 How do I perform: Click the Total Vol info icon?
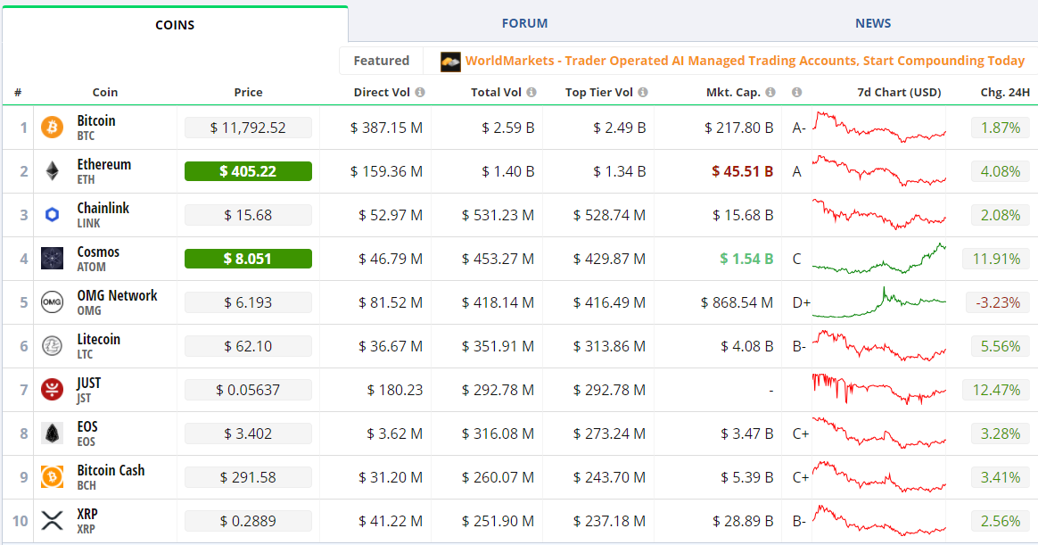point(531,92)
